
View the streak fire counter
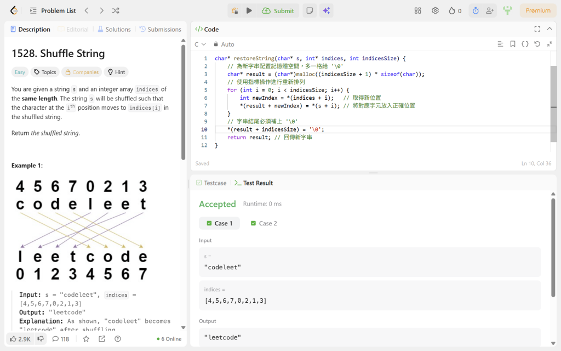[x=455, y=11]
